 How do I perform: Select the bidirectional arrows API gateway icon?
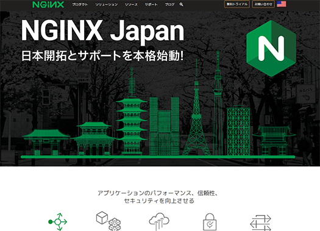(261, 223)
